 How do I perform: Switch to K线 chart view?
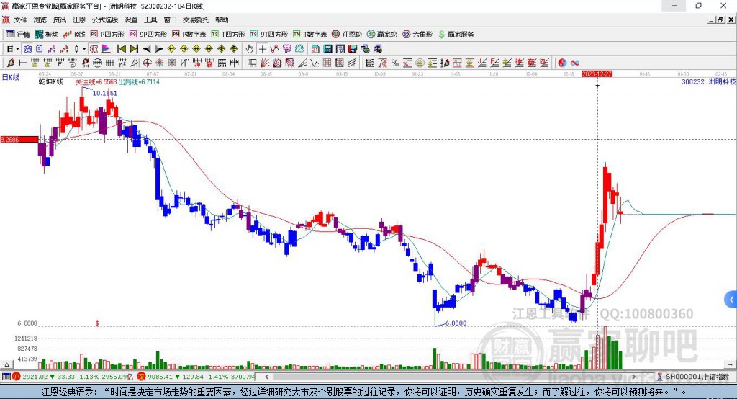tap(74, 35)
